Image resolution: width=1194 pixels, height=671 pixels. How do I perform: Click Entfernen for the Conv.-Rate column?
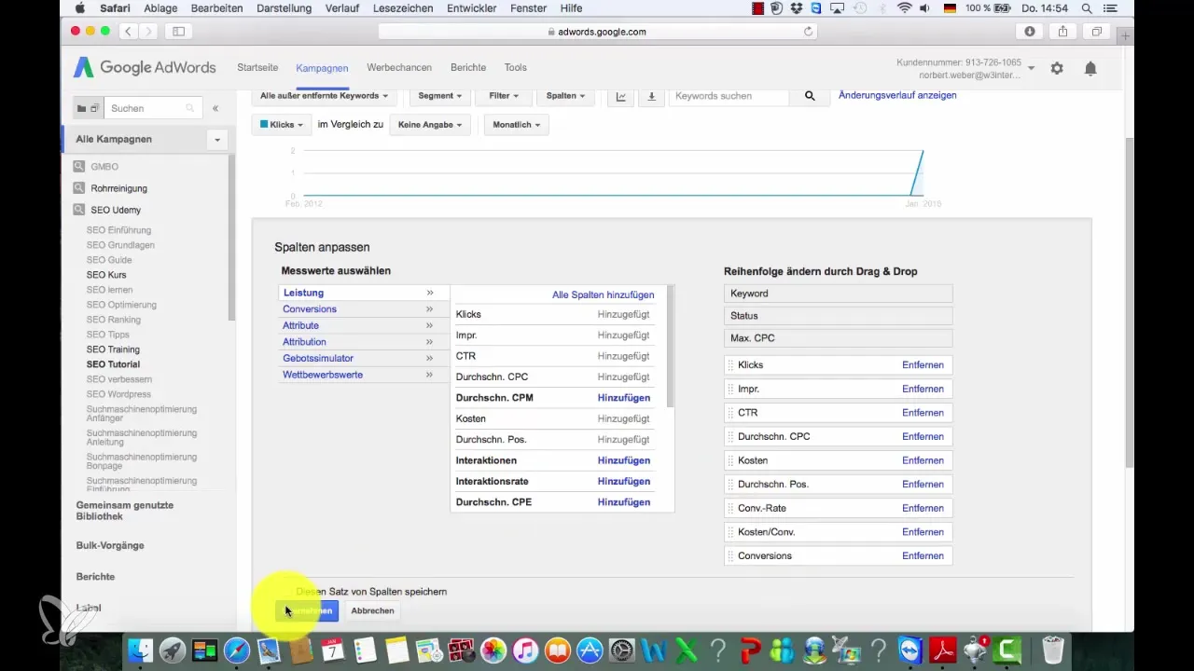tap(923, 508)
